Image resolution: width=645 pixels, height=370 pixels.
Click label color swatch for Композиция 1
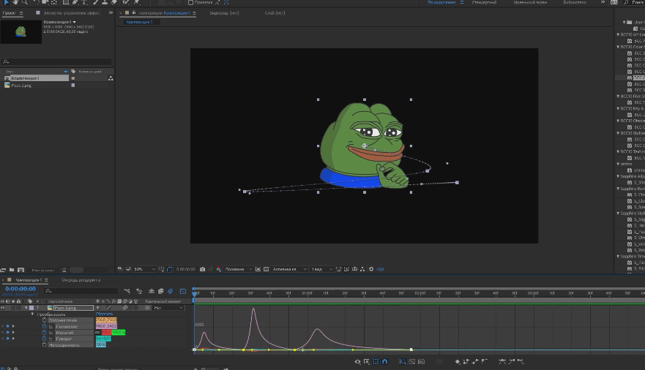pyautogui.click(x=73, y=78)
